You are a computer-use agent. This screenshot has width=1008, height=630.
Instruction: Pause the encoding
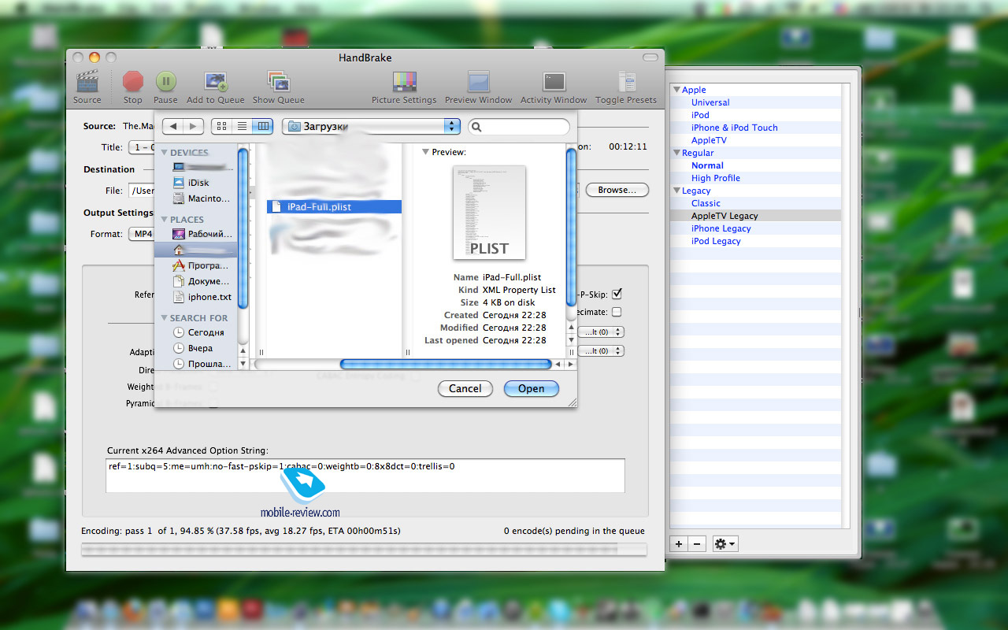165,81
